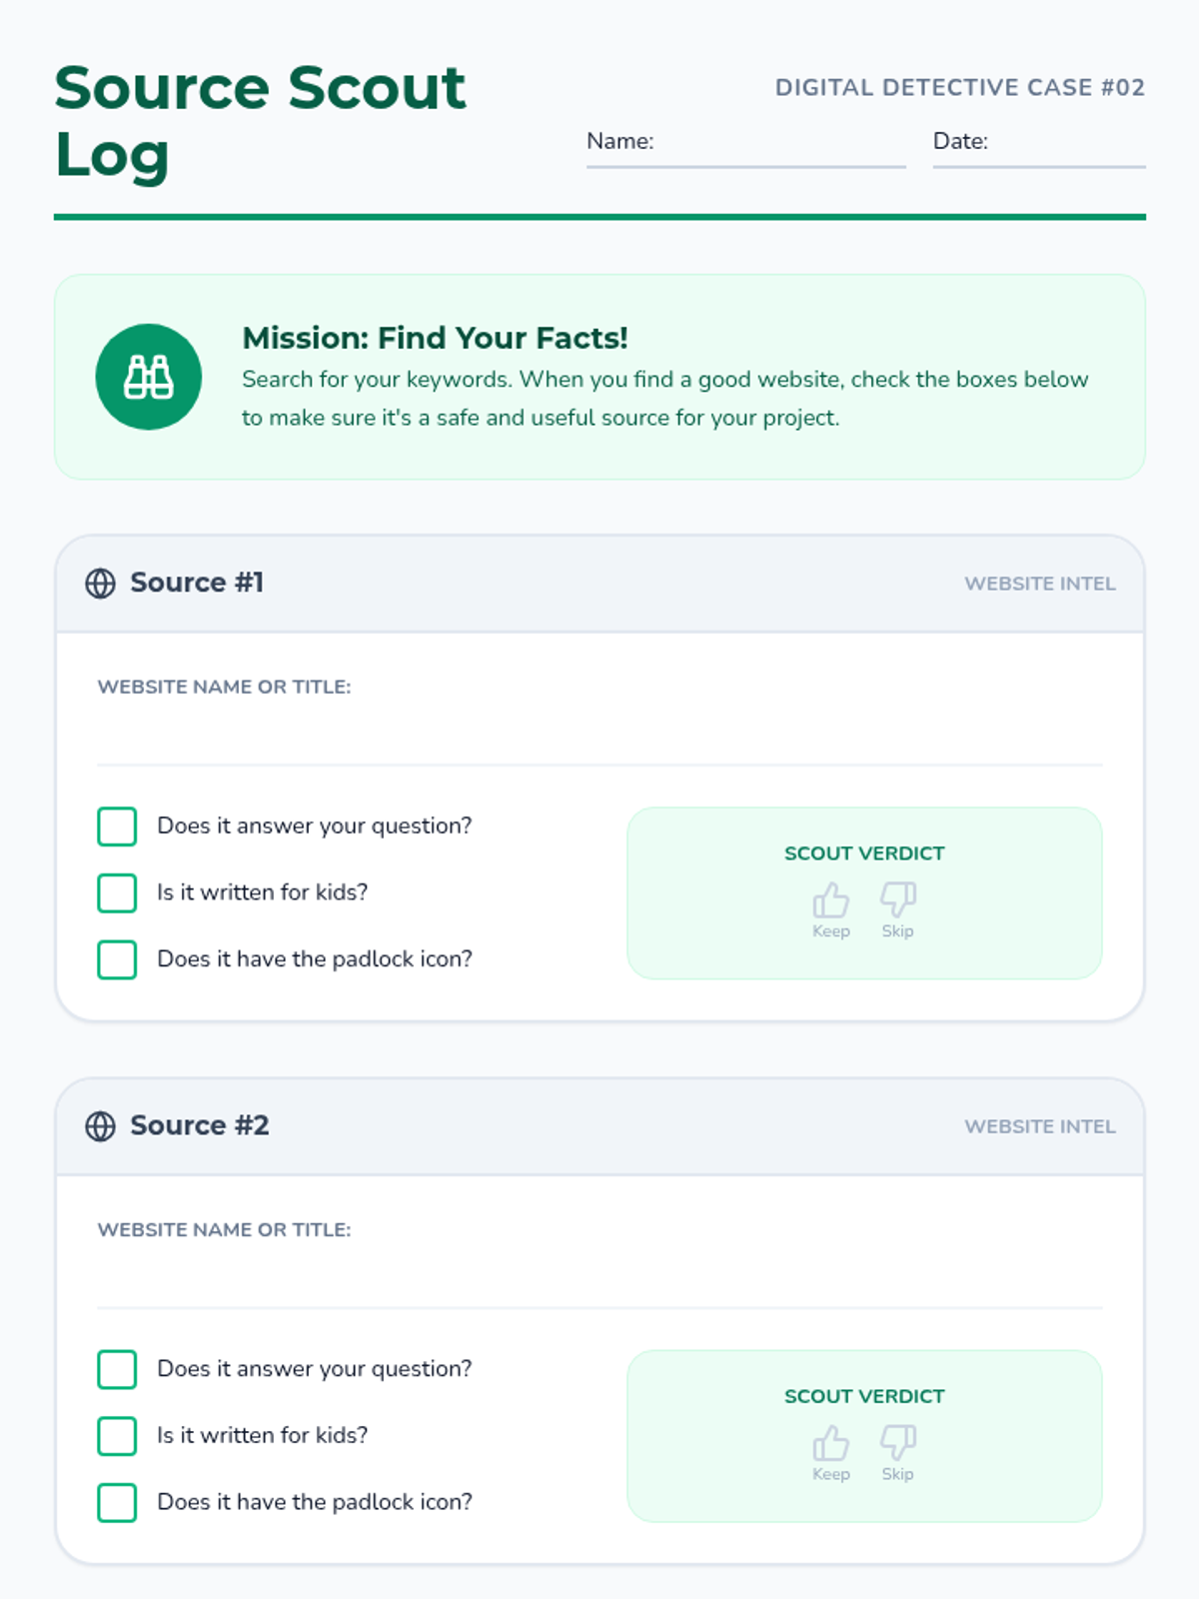The height and width of the screenshot is (1599, 1199).
Task: Click the binoculars mission icon
Action: pyautogui.click(x=149, y=377)
